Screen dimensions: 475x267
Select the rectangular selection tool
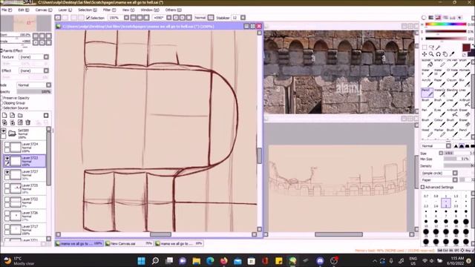click(425, 47)
